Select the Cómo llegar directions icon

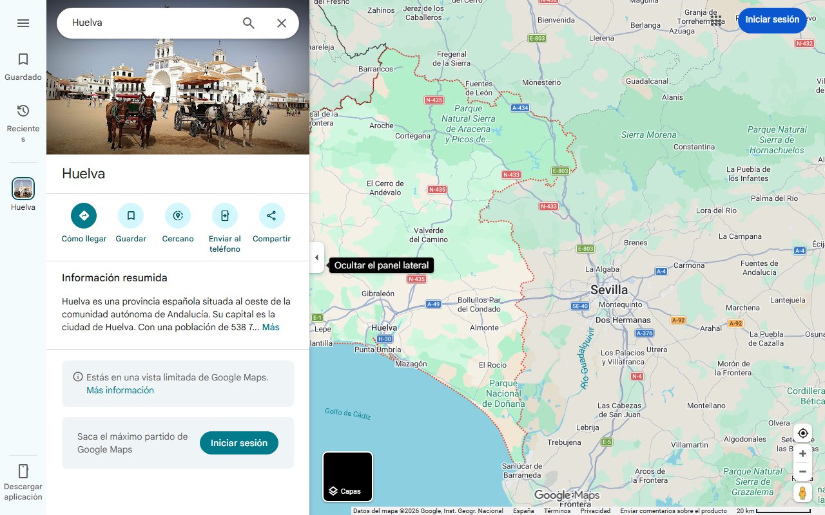[x=83, y=216]
